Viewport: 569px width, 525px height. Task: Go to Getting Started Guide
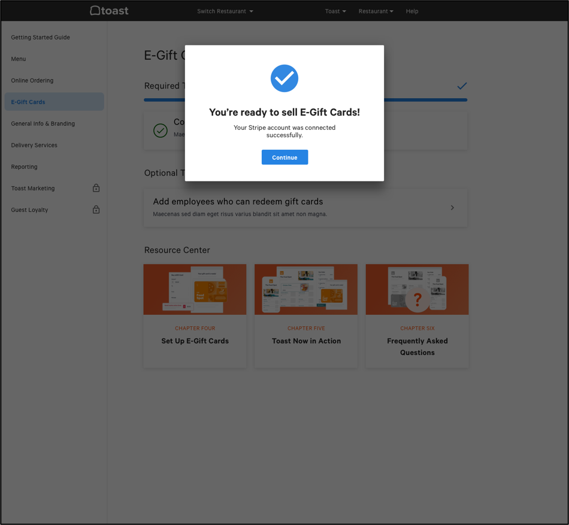pyautogui.click(x=40, y=37)
